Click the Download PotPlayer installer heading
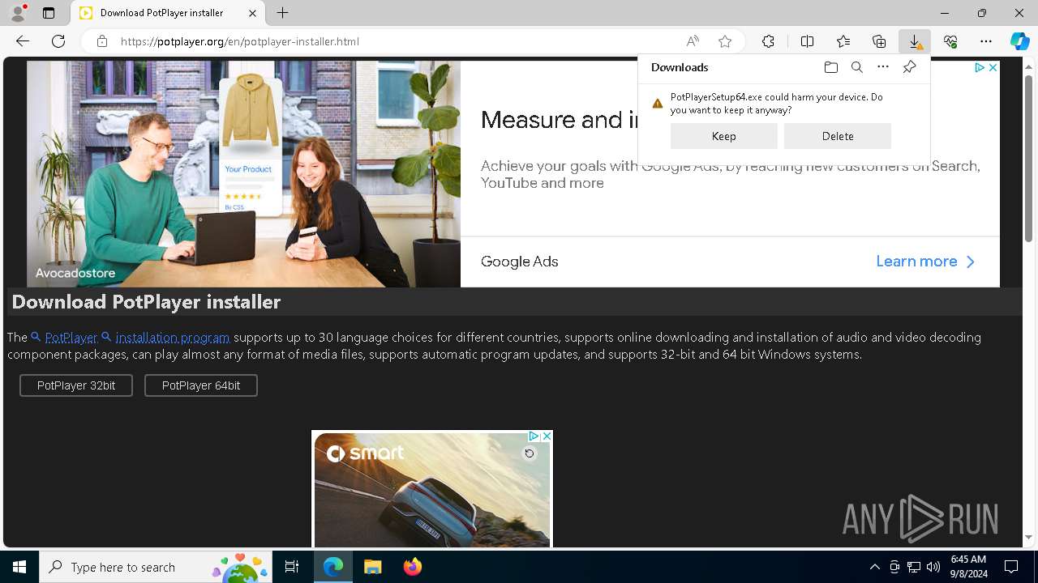This screenshot has height=583, width=1038. (146, 302)
